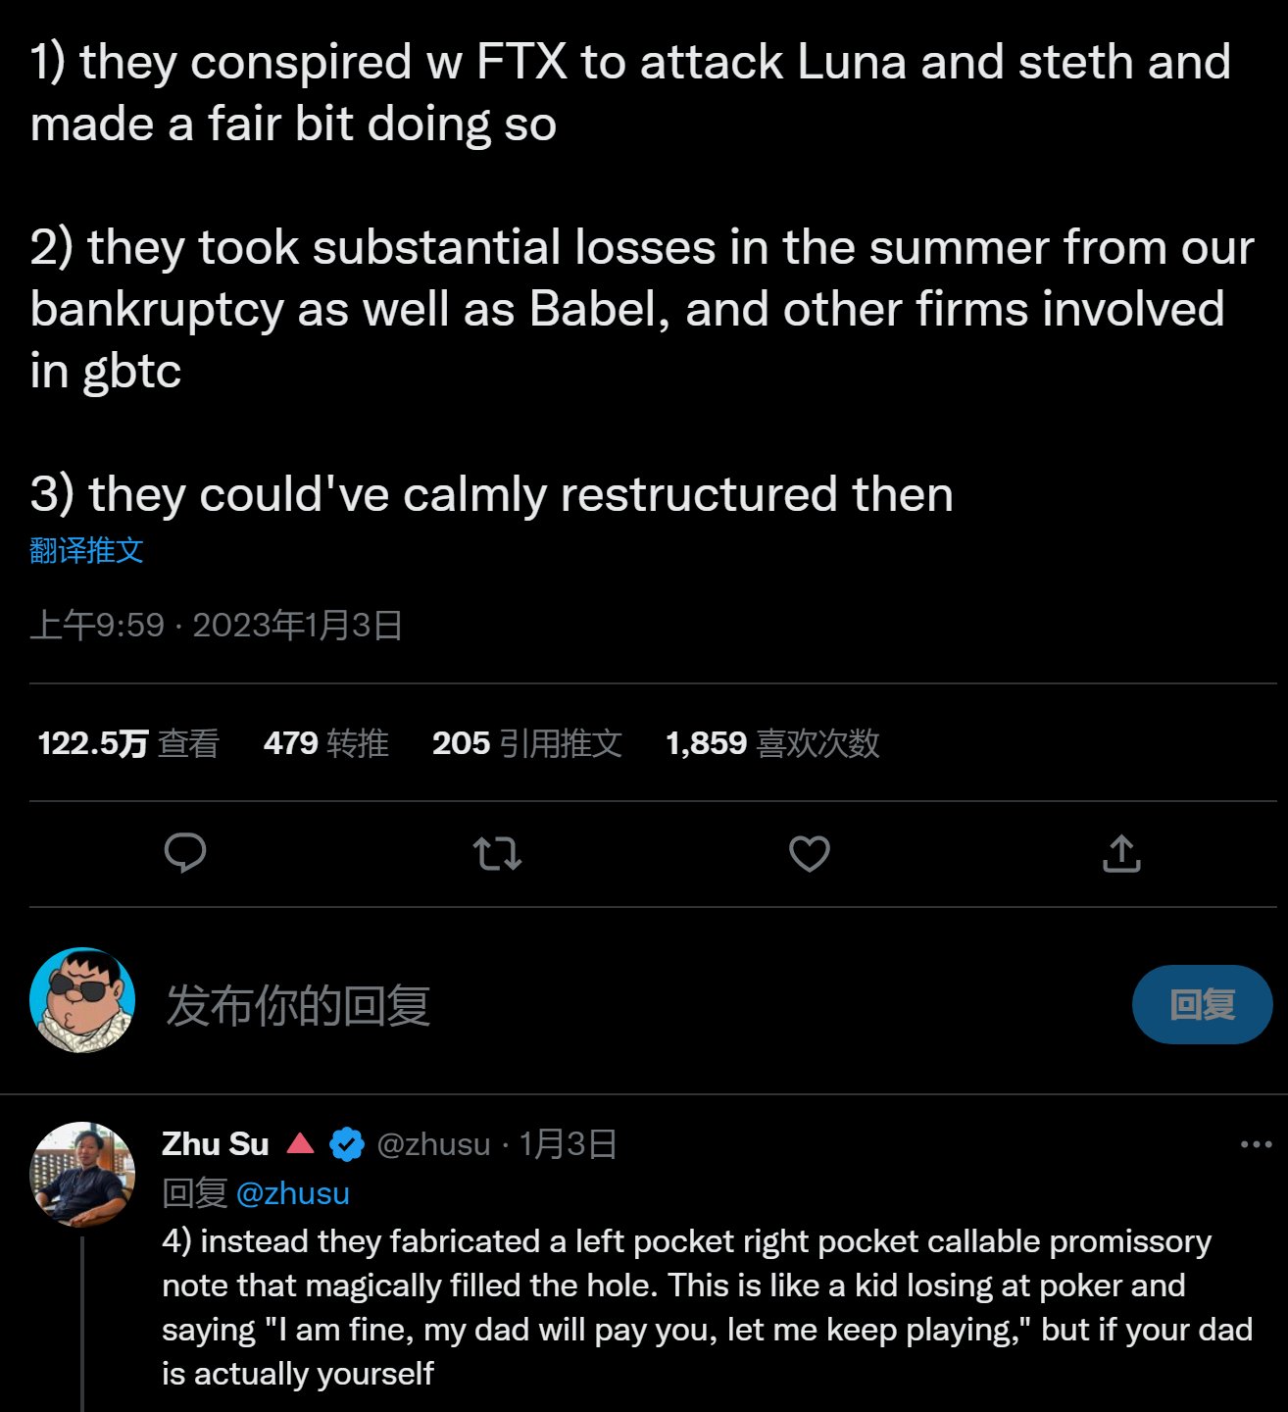The image size is (1288, 1412).
Task: Click the tweet timestamp 上午9:59 2023年1月3日
Action: [217, 625]
